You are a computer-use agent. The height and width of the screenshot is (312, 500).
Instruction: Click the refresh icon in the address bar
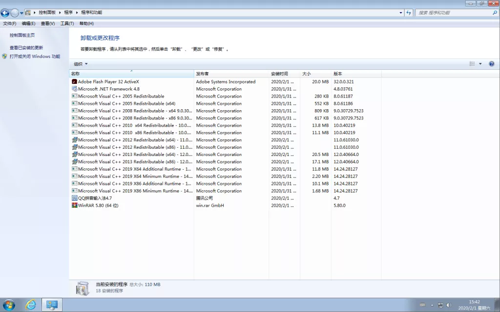pyautogui.click(x=409, y=12)
